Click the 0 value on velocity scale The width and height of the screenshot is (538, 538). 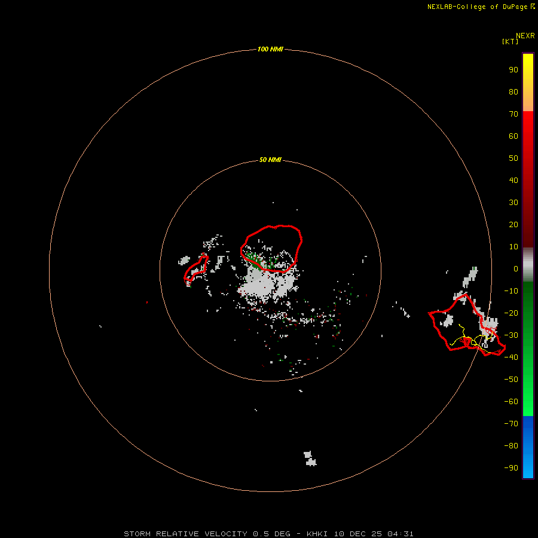click(516, 269)
